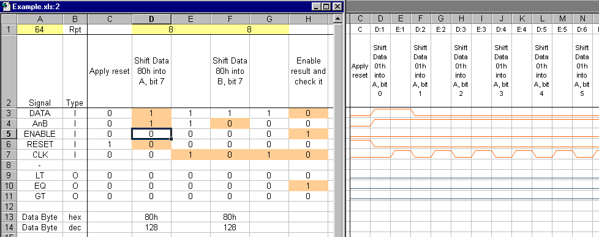Click the Apply reset cell in waveform pane
Image resolution: width=599 pixels, height=237 pixels.
click(360, 71)
